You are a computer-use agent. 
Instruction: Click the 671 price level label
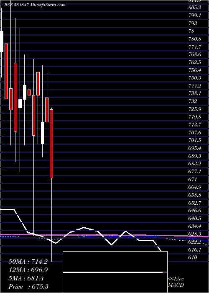[x=193, y=180]
